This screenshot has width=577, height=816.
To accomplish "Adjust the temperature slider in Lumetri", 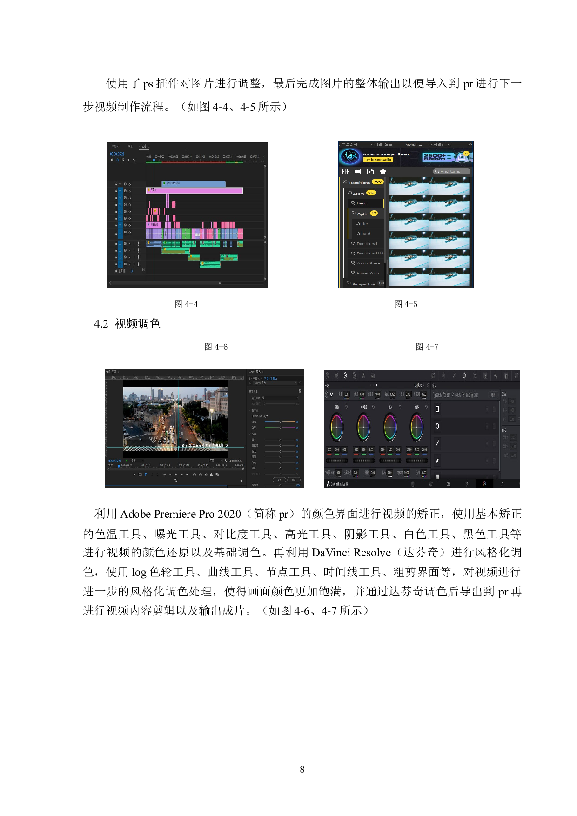I will (280, 422).
